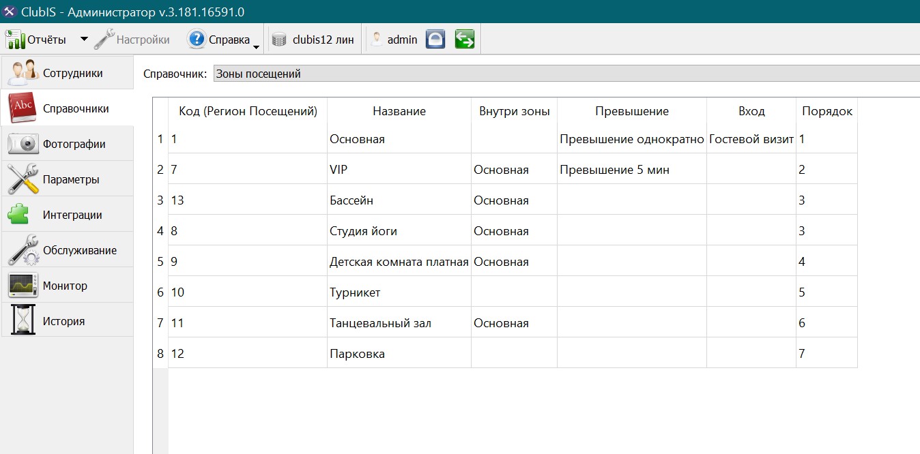Click the Порядок column header

pyautogui.click(x=826, y=111)
